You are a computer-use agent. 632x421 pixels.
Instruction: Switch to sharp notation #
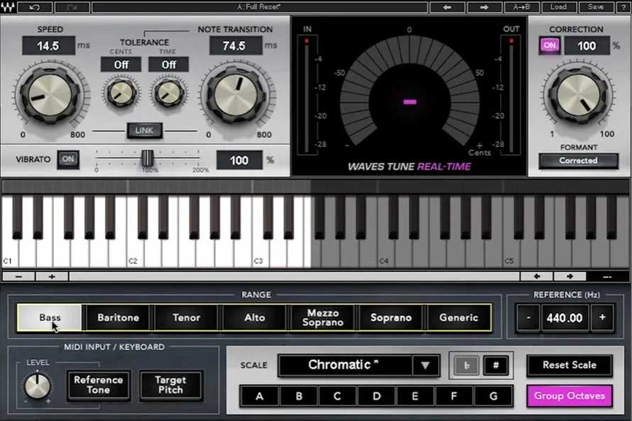pyautogui.click(x=496, y=366)
